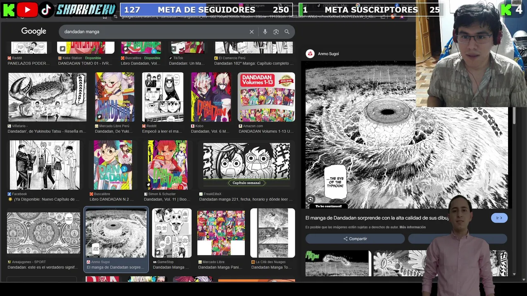Click 'Dandadan 182° Manga: Capítulo completo' title
Viewport: 527px width, 296px height.
coord(254,63)
